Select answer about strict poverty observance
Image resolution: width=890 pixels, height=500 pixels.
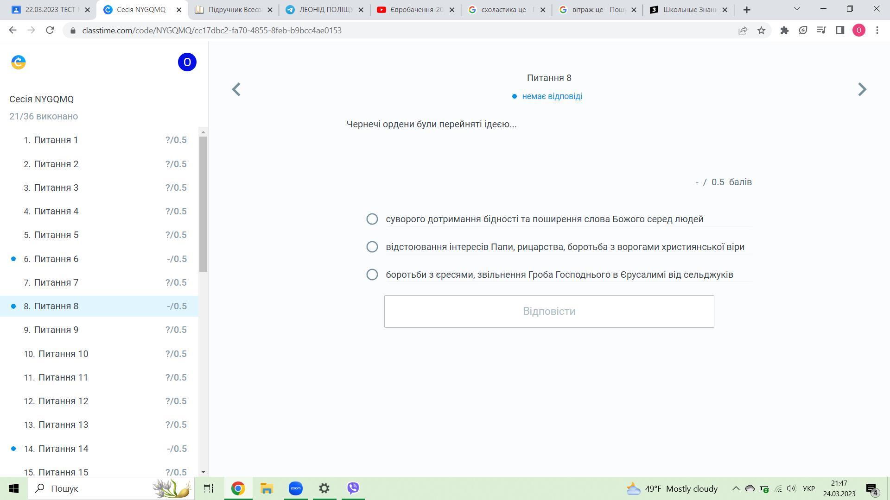click(372, 219)
